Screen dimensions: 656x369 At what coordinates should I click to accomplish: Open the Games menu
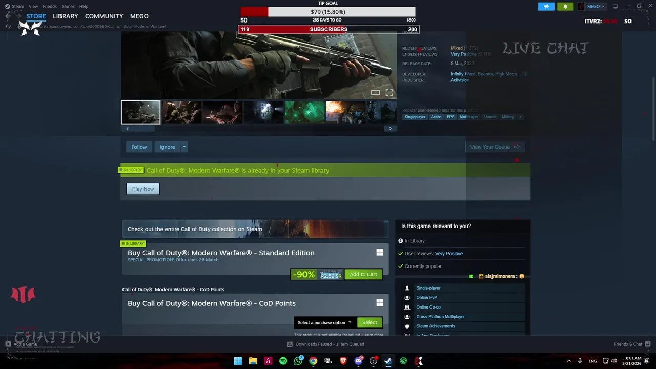click(x=68, y=6)
